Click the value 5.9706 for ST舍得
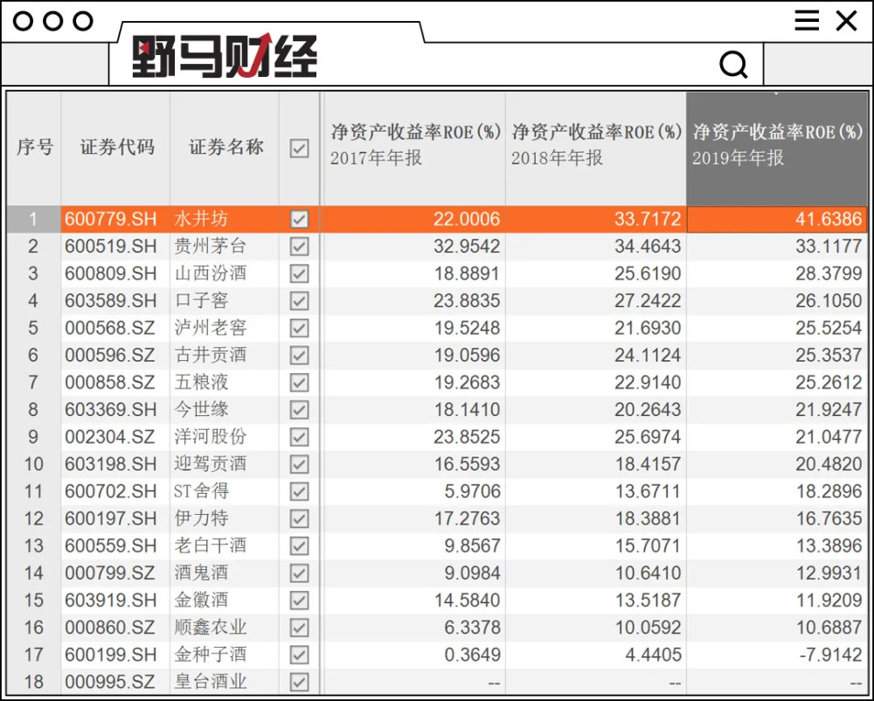The image size is (874, 701). point(472,491)
